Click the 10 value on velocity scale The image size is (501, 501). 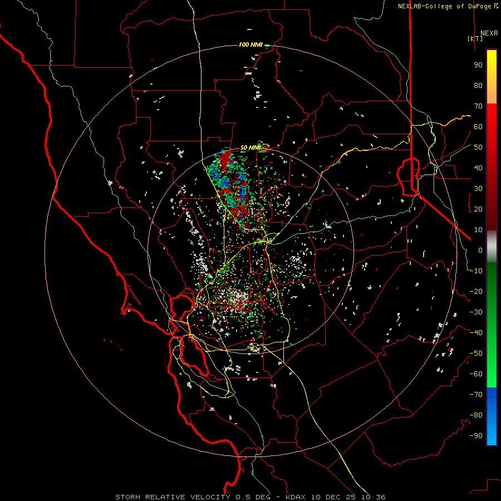(x=478, y=230)
